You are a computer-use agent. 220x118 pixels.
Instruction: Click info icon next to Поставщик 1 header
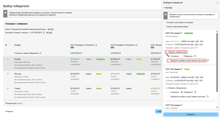click(96, 45)
